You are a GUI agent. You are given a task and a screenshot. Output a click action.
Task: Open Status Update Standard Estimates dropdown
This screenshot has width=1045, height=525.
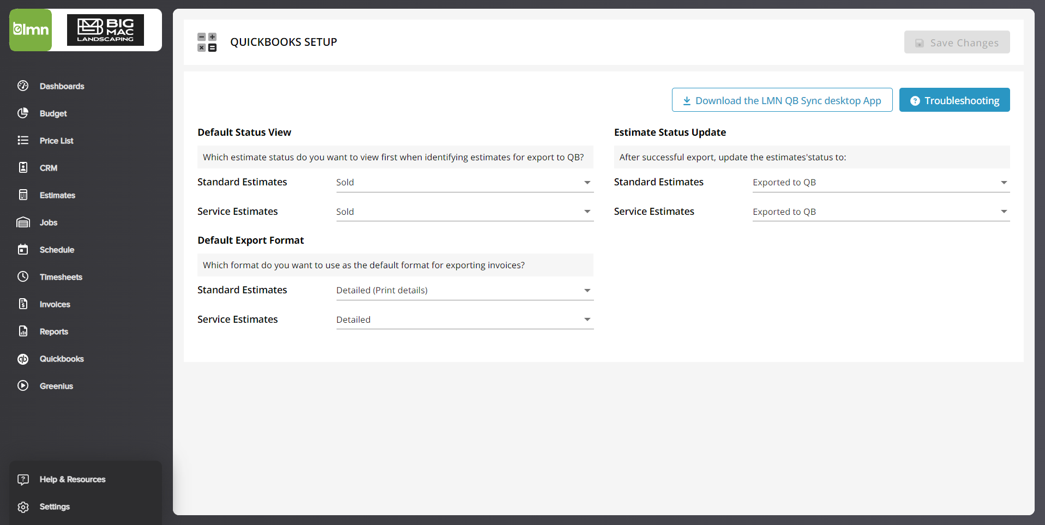point(881,182)
